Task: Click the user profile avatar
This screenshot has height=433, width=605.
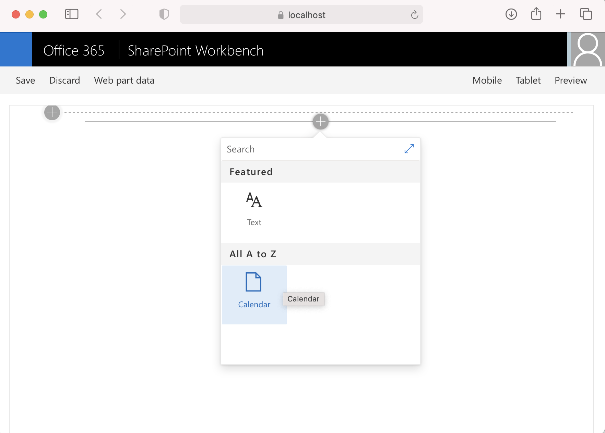Action: pyautogui.click(x=588, y=49)
